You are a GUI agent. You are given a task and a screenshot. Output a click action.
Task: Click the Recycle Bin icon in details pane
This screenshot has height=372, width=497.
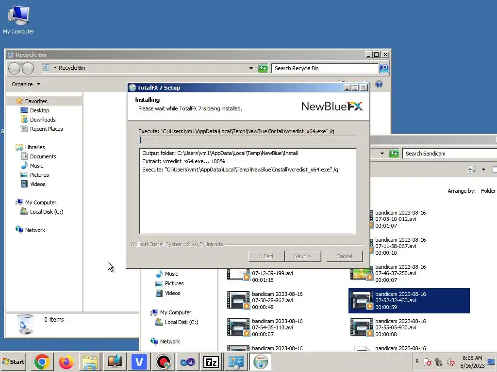[x=25, y=324]
